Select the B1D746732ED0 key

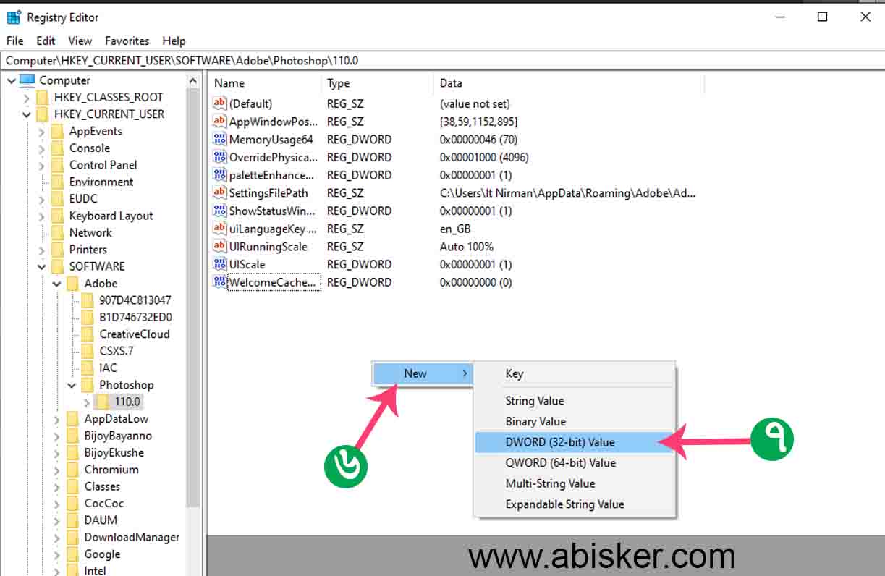click(136, 317)
